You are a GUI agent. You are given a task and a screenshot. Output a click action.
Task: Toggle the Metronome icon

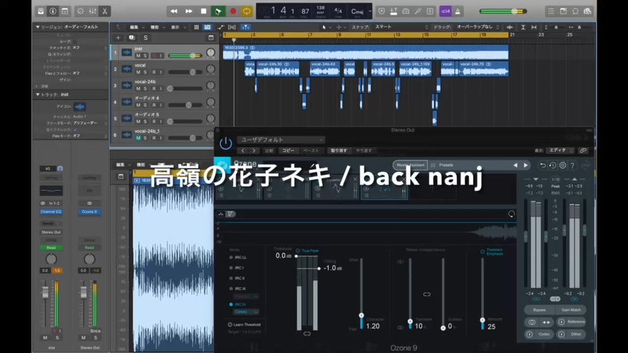click(x=458, y=11)
